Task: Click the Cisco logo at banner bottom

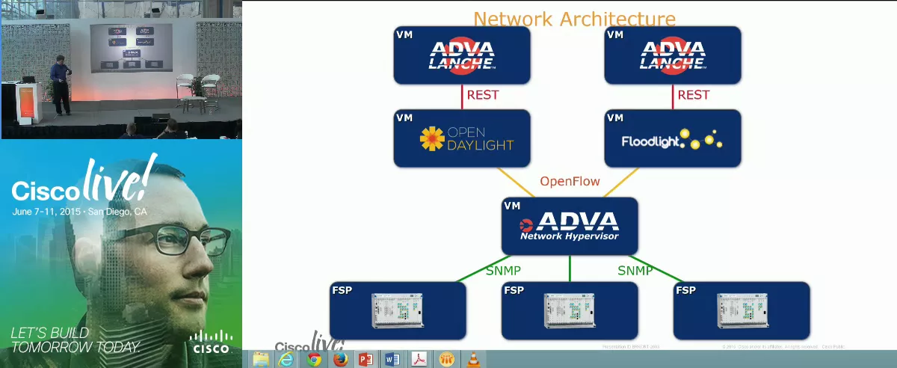Action: [x=210, y=342]
